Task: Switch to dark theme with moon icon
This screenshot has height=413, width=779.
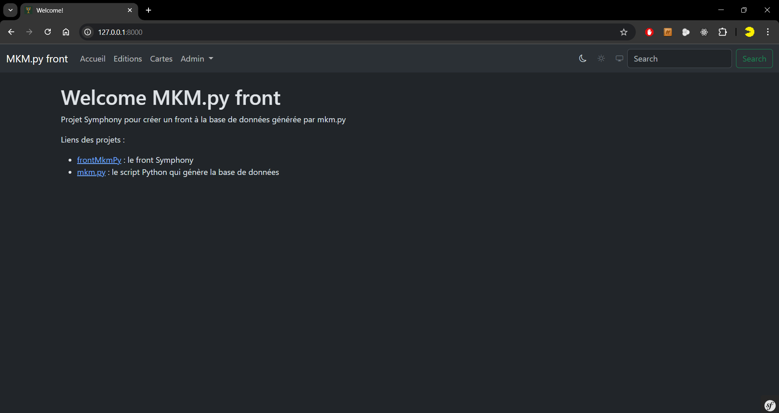Action: coord(583,59)
